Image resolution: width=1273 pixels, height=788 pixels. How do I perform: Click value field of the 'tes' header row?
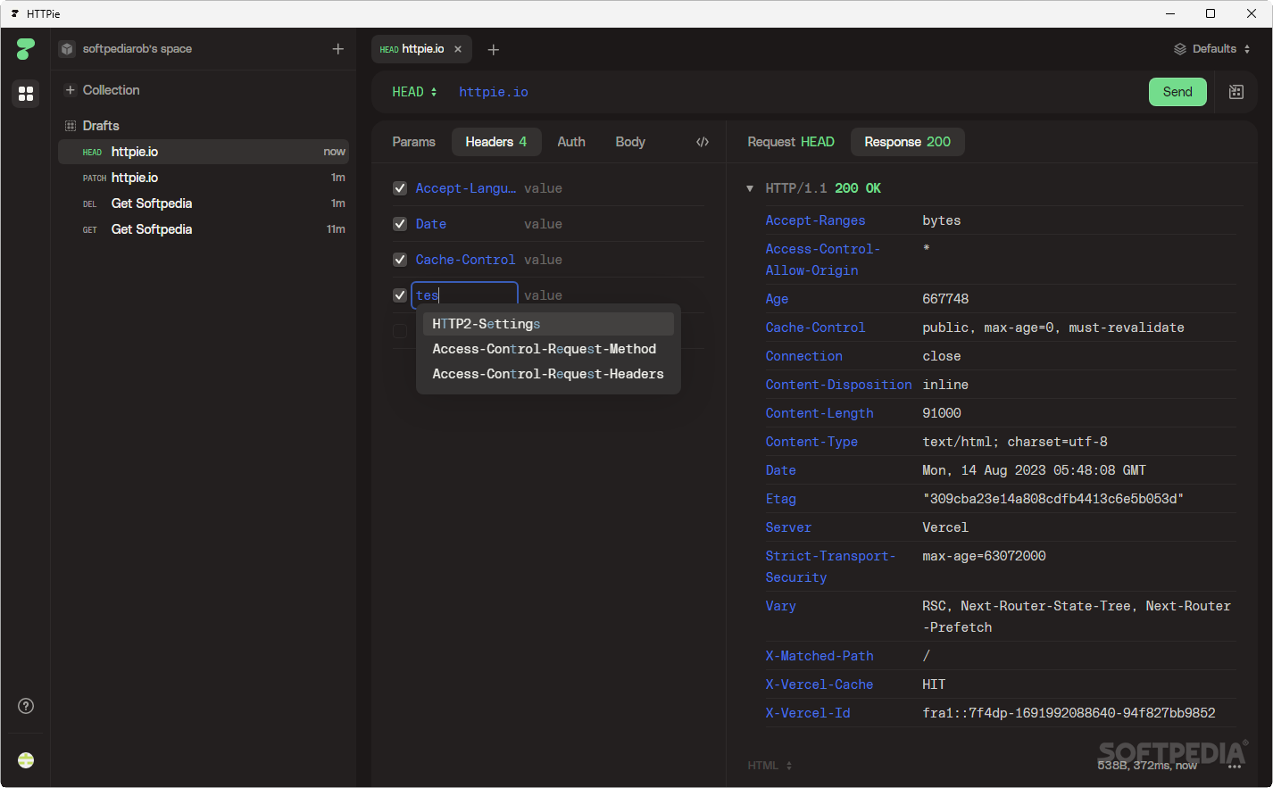point(613,295)
